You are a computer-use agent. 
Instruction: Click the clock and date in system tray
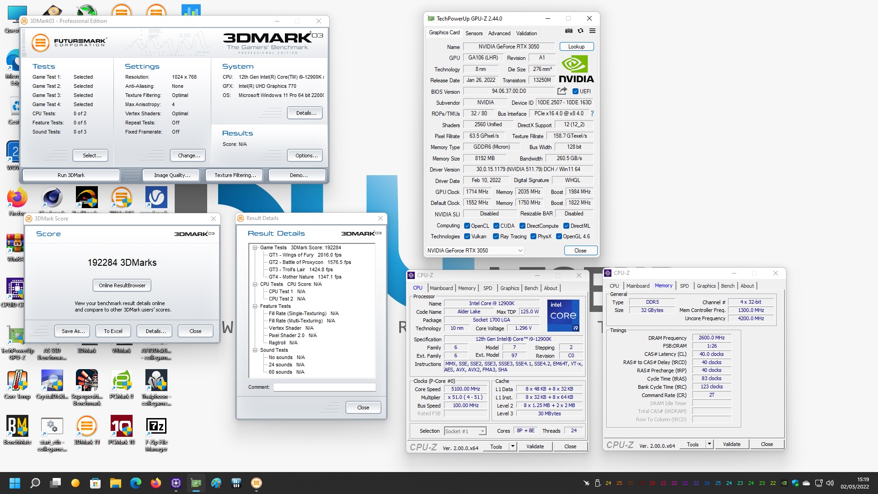tap(855, 483)
